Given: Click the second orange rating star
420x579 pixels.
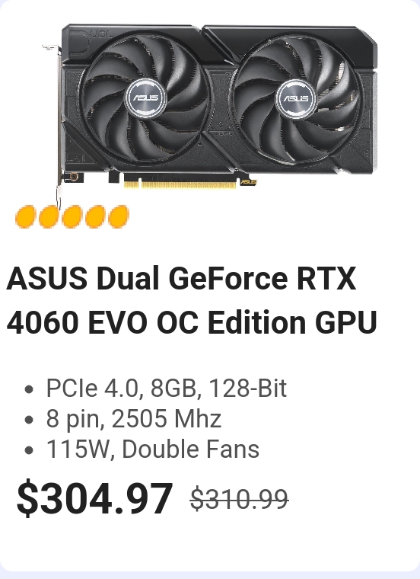Looking at the screenshot, I should click(49, 217).
